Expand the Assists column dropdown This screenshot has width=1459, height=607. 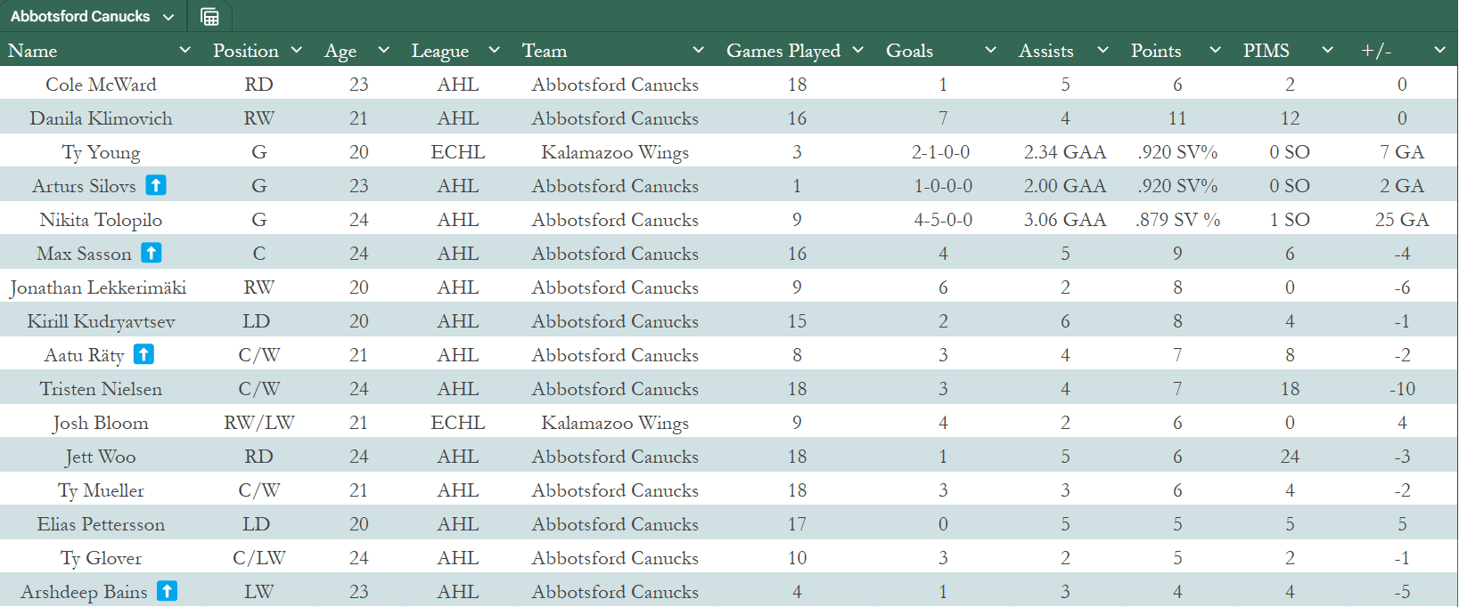[x=1102, y=50]
